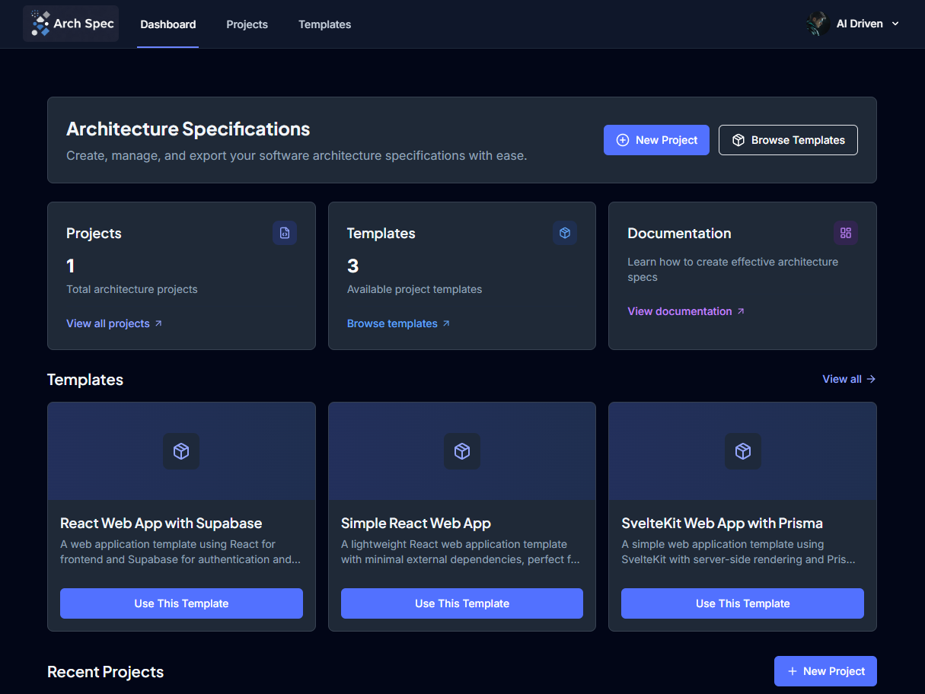Click the Projects card file icon
Screen dimensions: 925x694
click(x=285, y=233)
